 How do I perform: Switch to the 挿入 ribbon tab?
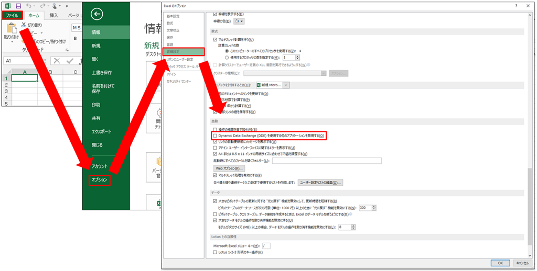[53, 15]
